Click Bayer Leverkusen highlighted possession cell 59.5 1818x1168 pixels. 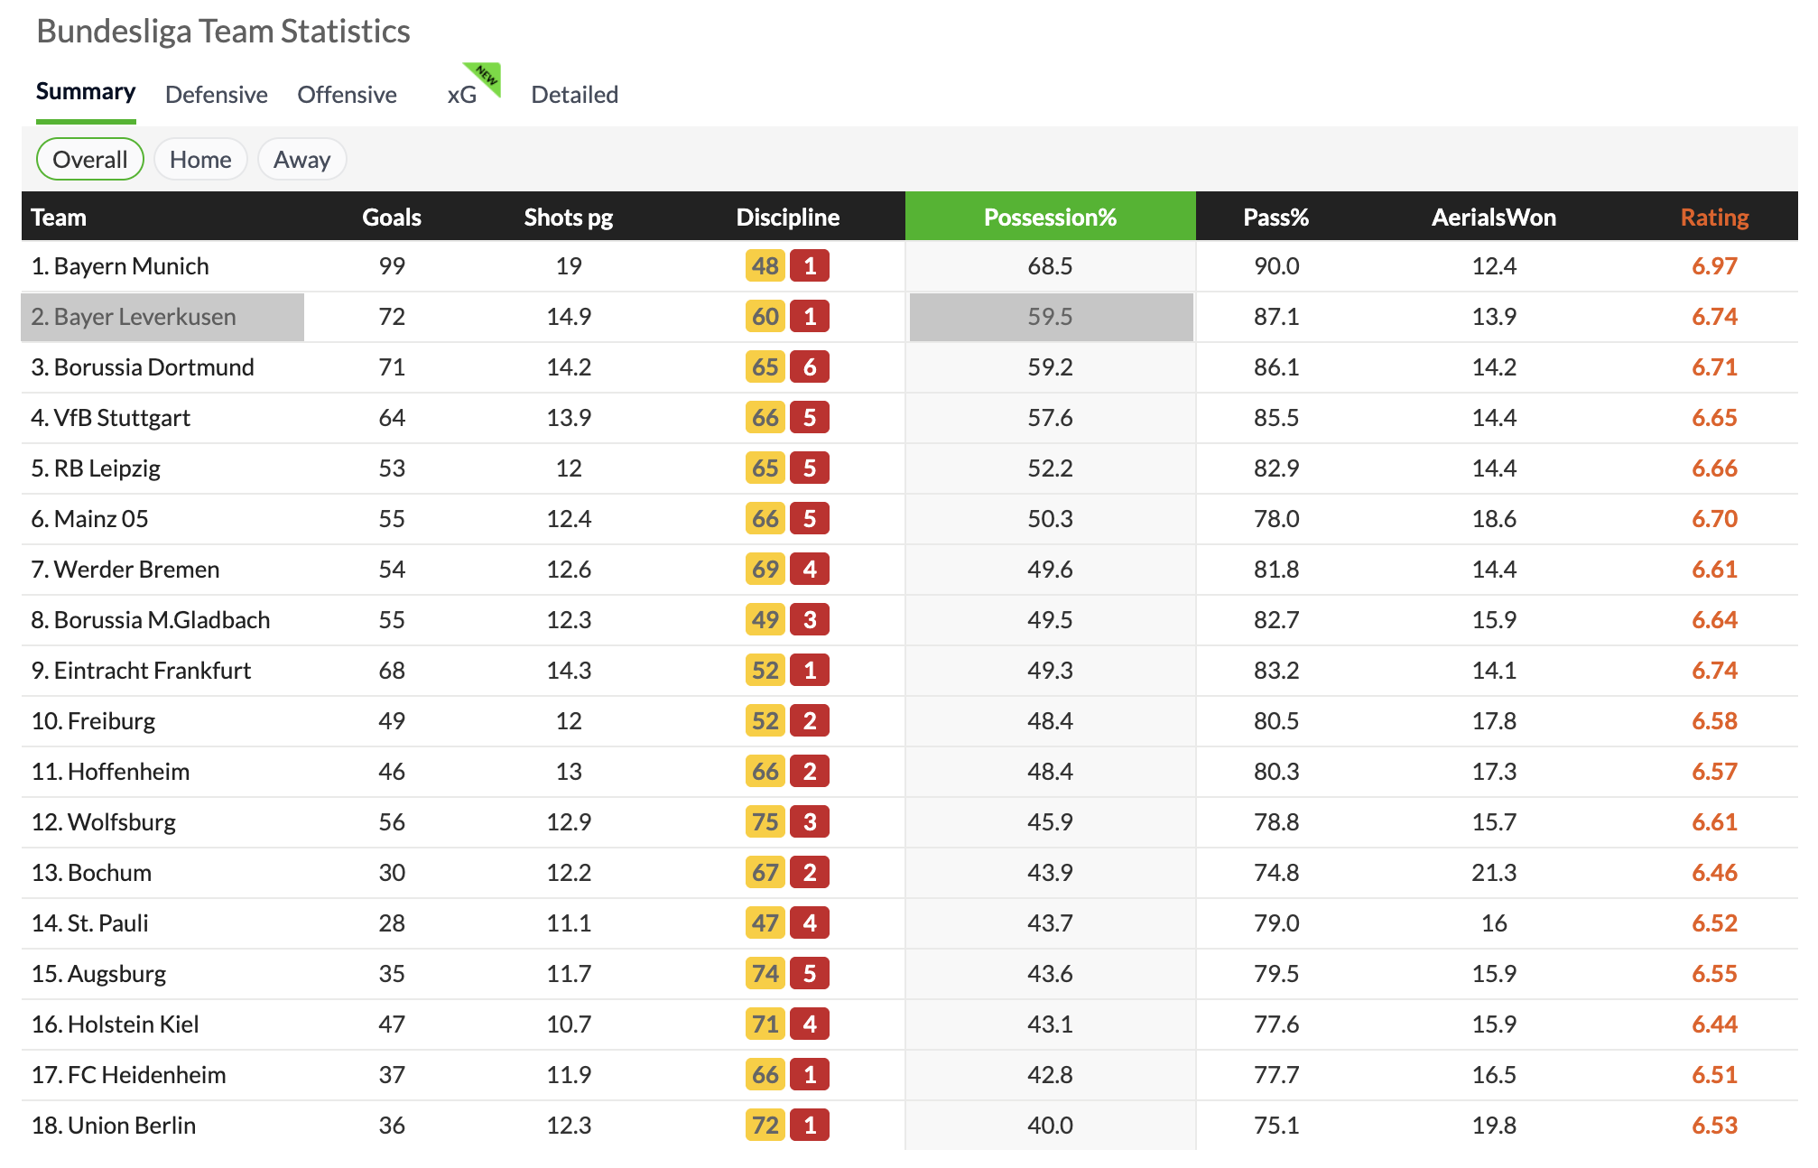pyautogui.click(x=1050, y=317)
